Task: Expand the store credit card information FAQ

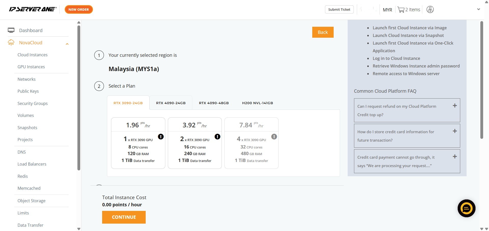Action: tap(455, 131)
